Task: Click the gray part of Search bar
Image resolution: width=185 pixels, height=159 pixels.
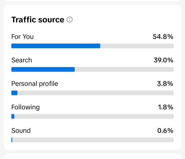Action: 124,69
